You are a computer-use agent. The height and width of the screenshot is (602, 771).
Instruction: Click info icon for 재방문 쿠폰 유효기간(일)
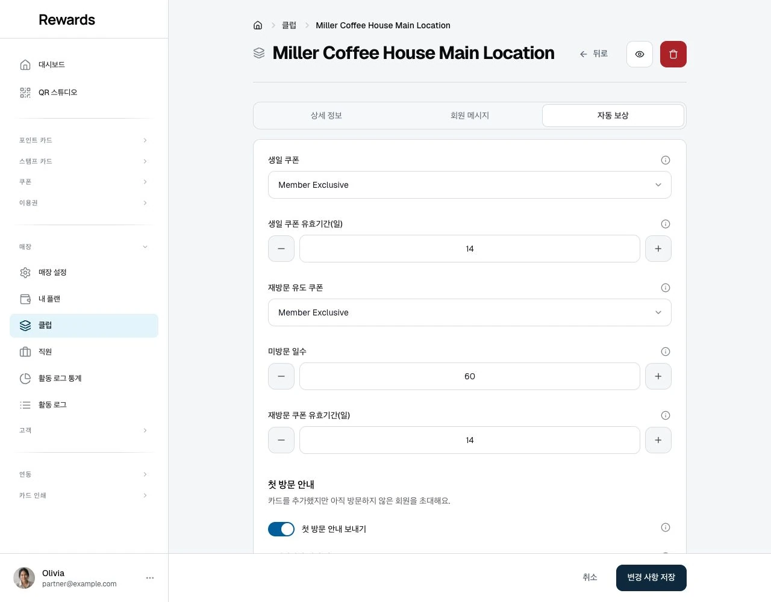pyautogui.click(x=666, y=415)
